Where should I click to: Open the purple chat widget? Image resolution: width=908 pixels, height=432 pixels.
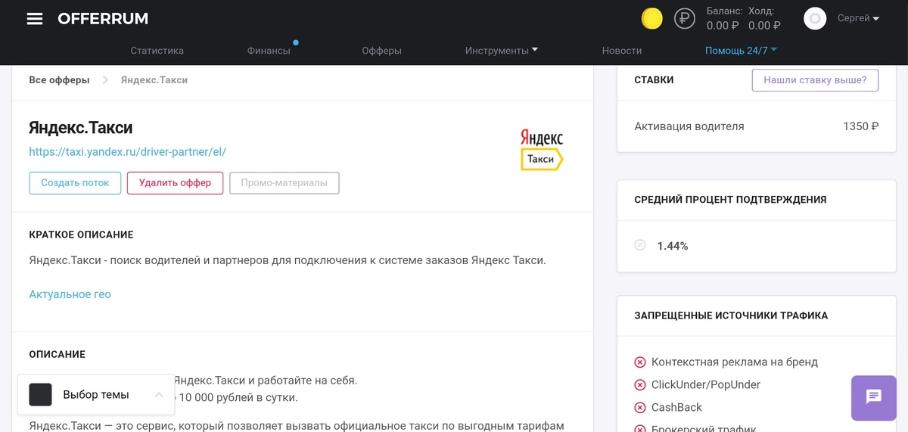point(873,397)
